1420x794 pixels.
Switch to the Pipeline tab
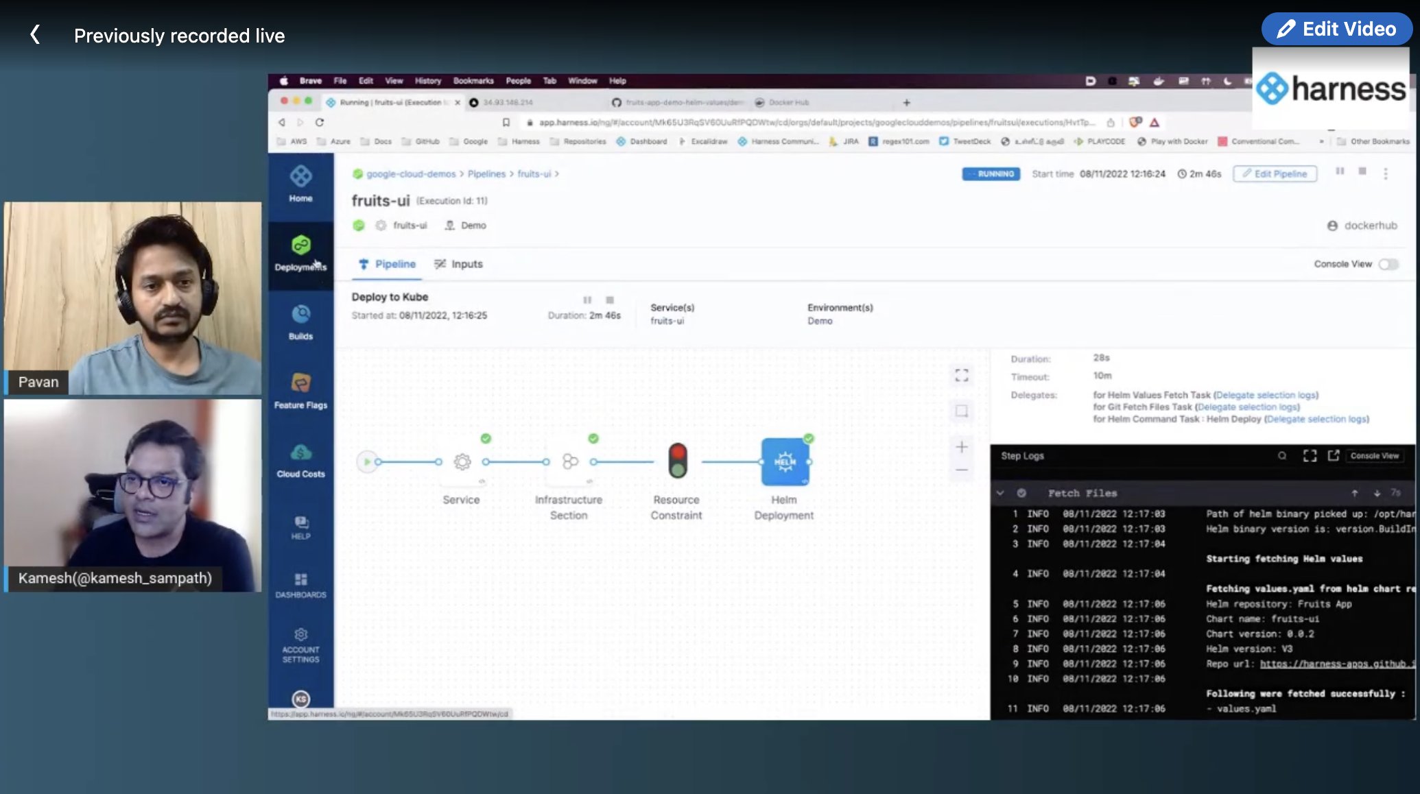point(388,264)
